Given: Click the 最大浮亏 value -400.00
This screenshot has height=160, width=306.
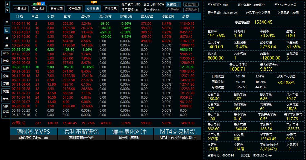Looking at the screenshot, I should tap(215, 47).
